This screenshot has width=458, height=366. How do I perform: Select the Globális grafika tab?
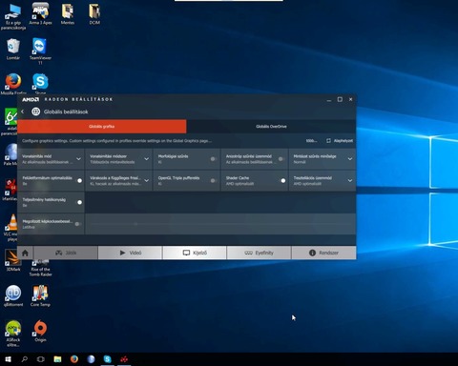click(102, 127)
